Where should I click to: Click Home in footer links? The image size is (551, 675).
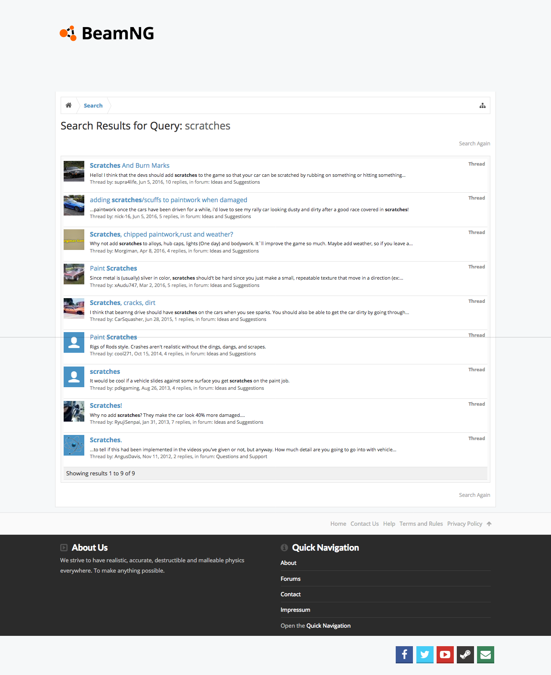tap(338, 524)
